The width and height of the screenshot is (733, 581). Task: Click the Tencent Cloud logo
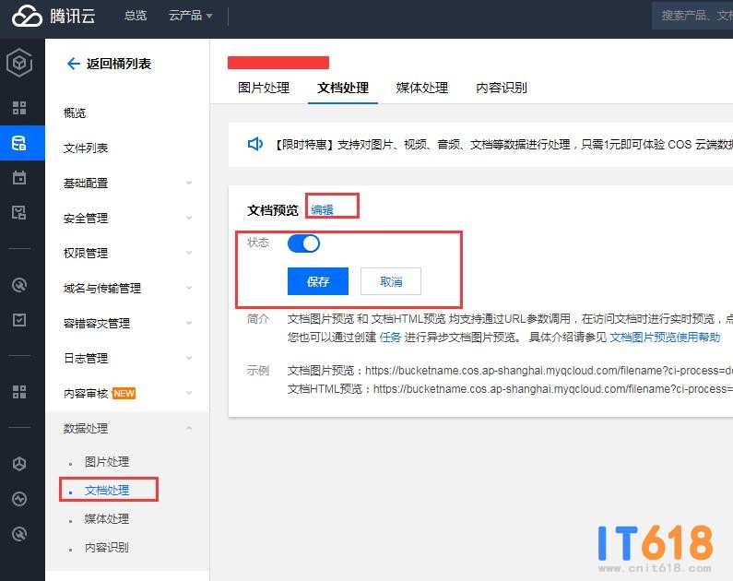(x=53, y=16)
